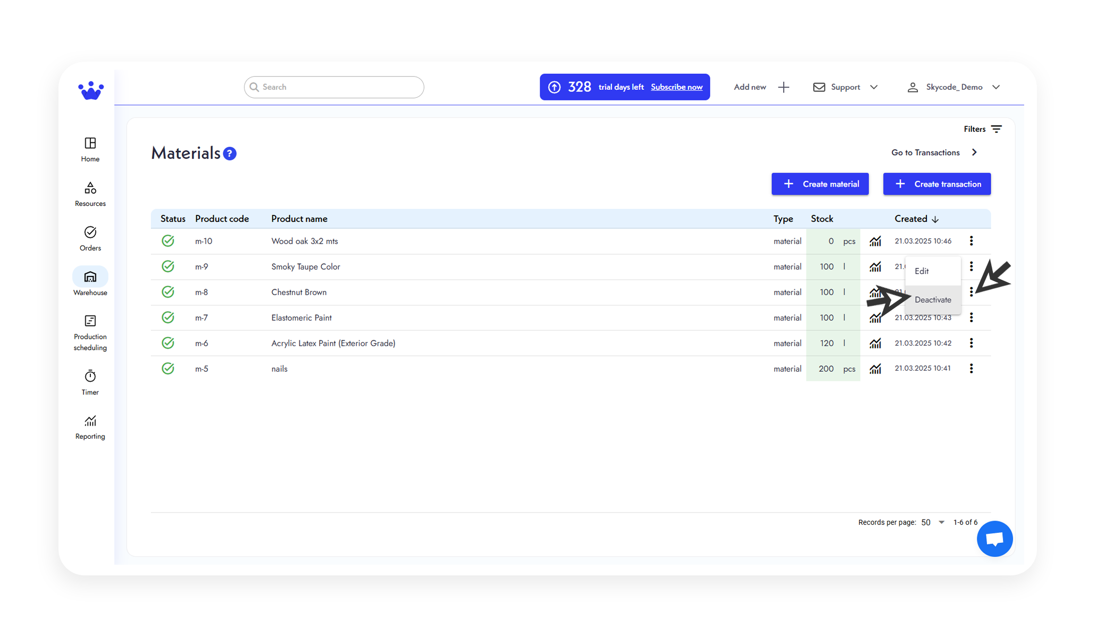The width and height of the screenshot is (1105, 636).
Task: Click the status checkmark for m-10
Action: (x=168, y=241)
